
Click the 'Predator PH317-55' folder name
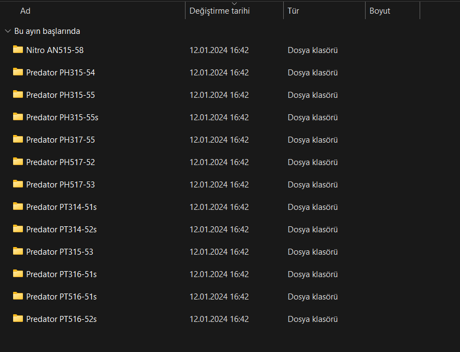(61, 140)
